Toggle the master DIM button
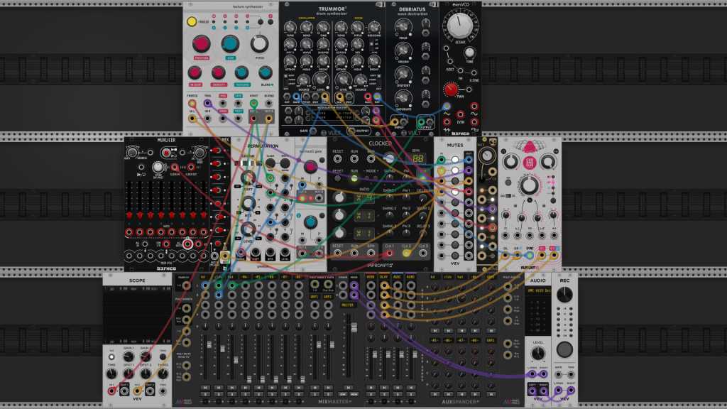Image resolution: width=727 pixels, height=409 pixels. tap(343, 394)
